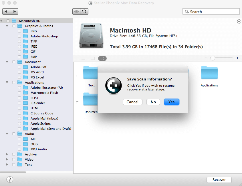Click the circular-arrow rescan toolbar button
The height and width of the screenshot is (186, 242).
coord(84,11)
